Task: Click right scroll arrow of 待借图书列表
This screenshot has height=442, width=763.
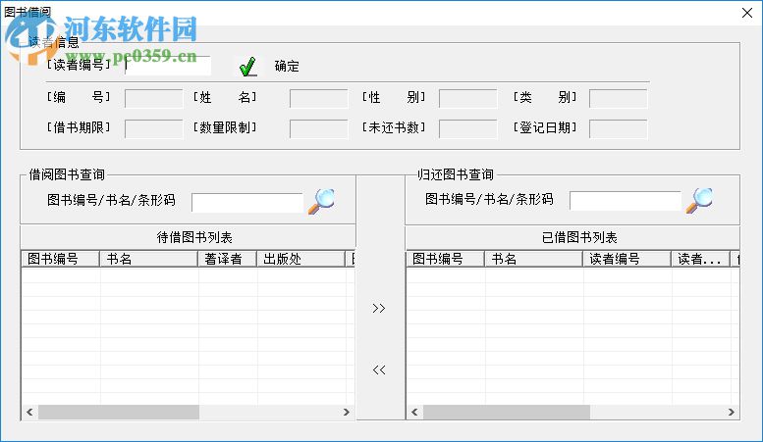Action: pos(346,412)
